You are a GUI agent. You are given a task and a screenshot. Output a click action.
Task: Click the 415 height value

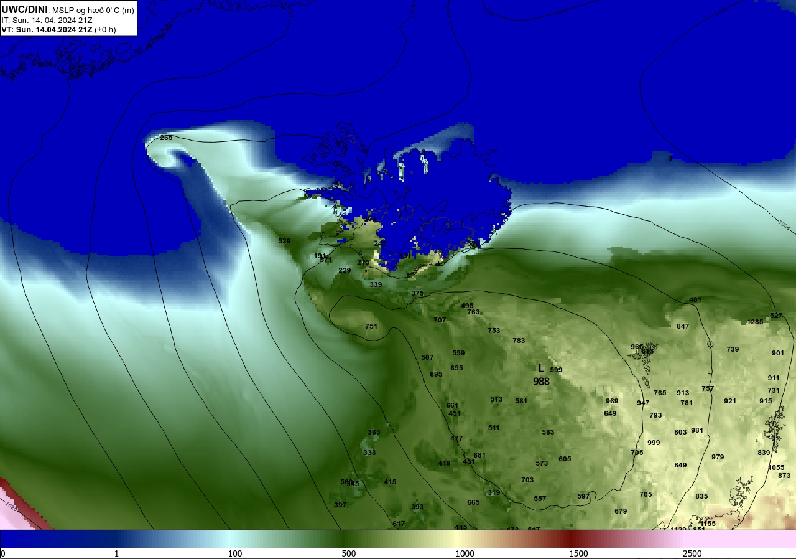pyautogui.click(x=390, y=482)
